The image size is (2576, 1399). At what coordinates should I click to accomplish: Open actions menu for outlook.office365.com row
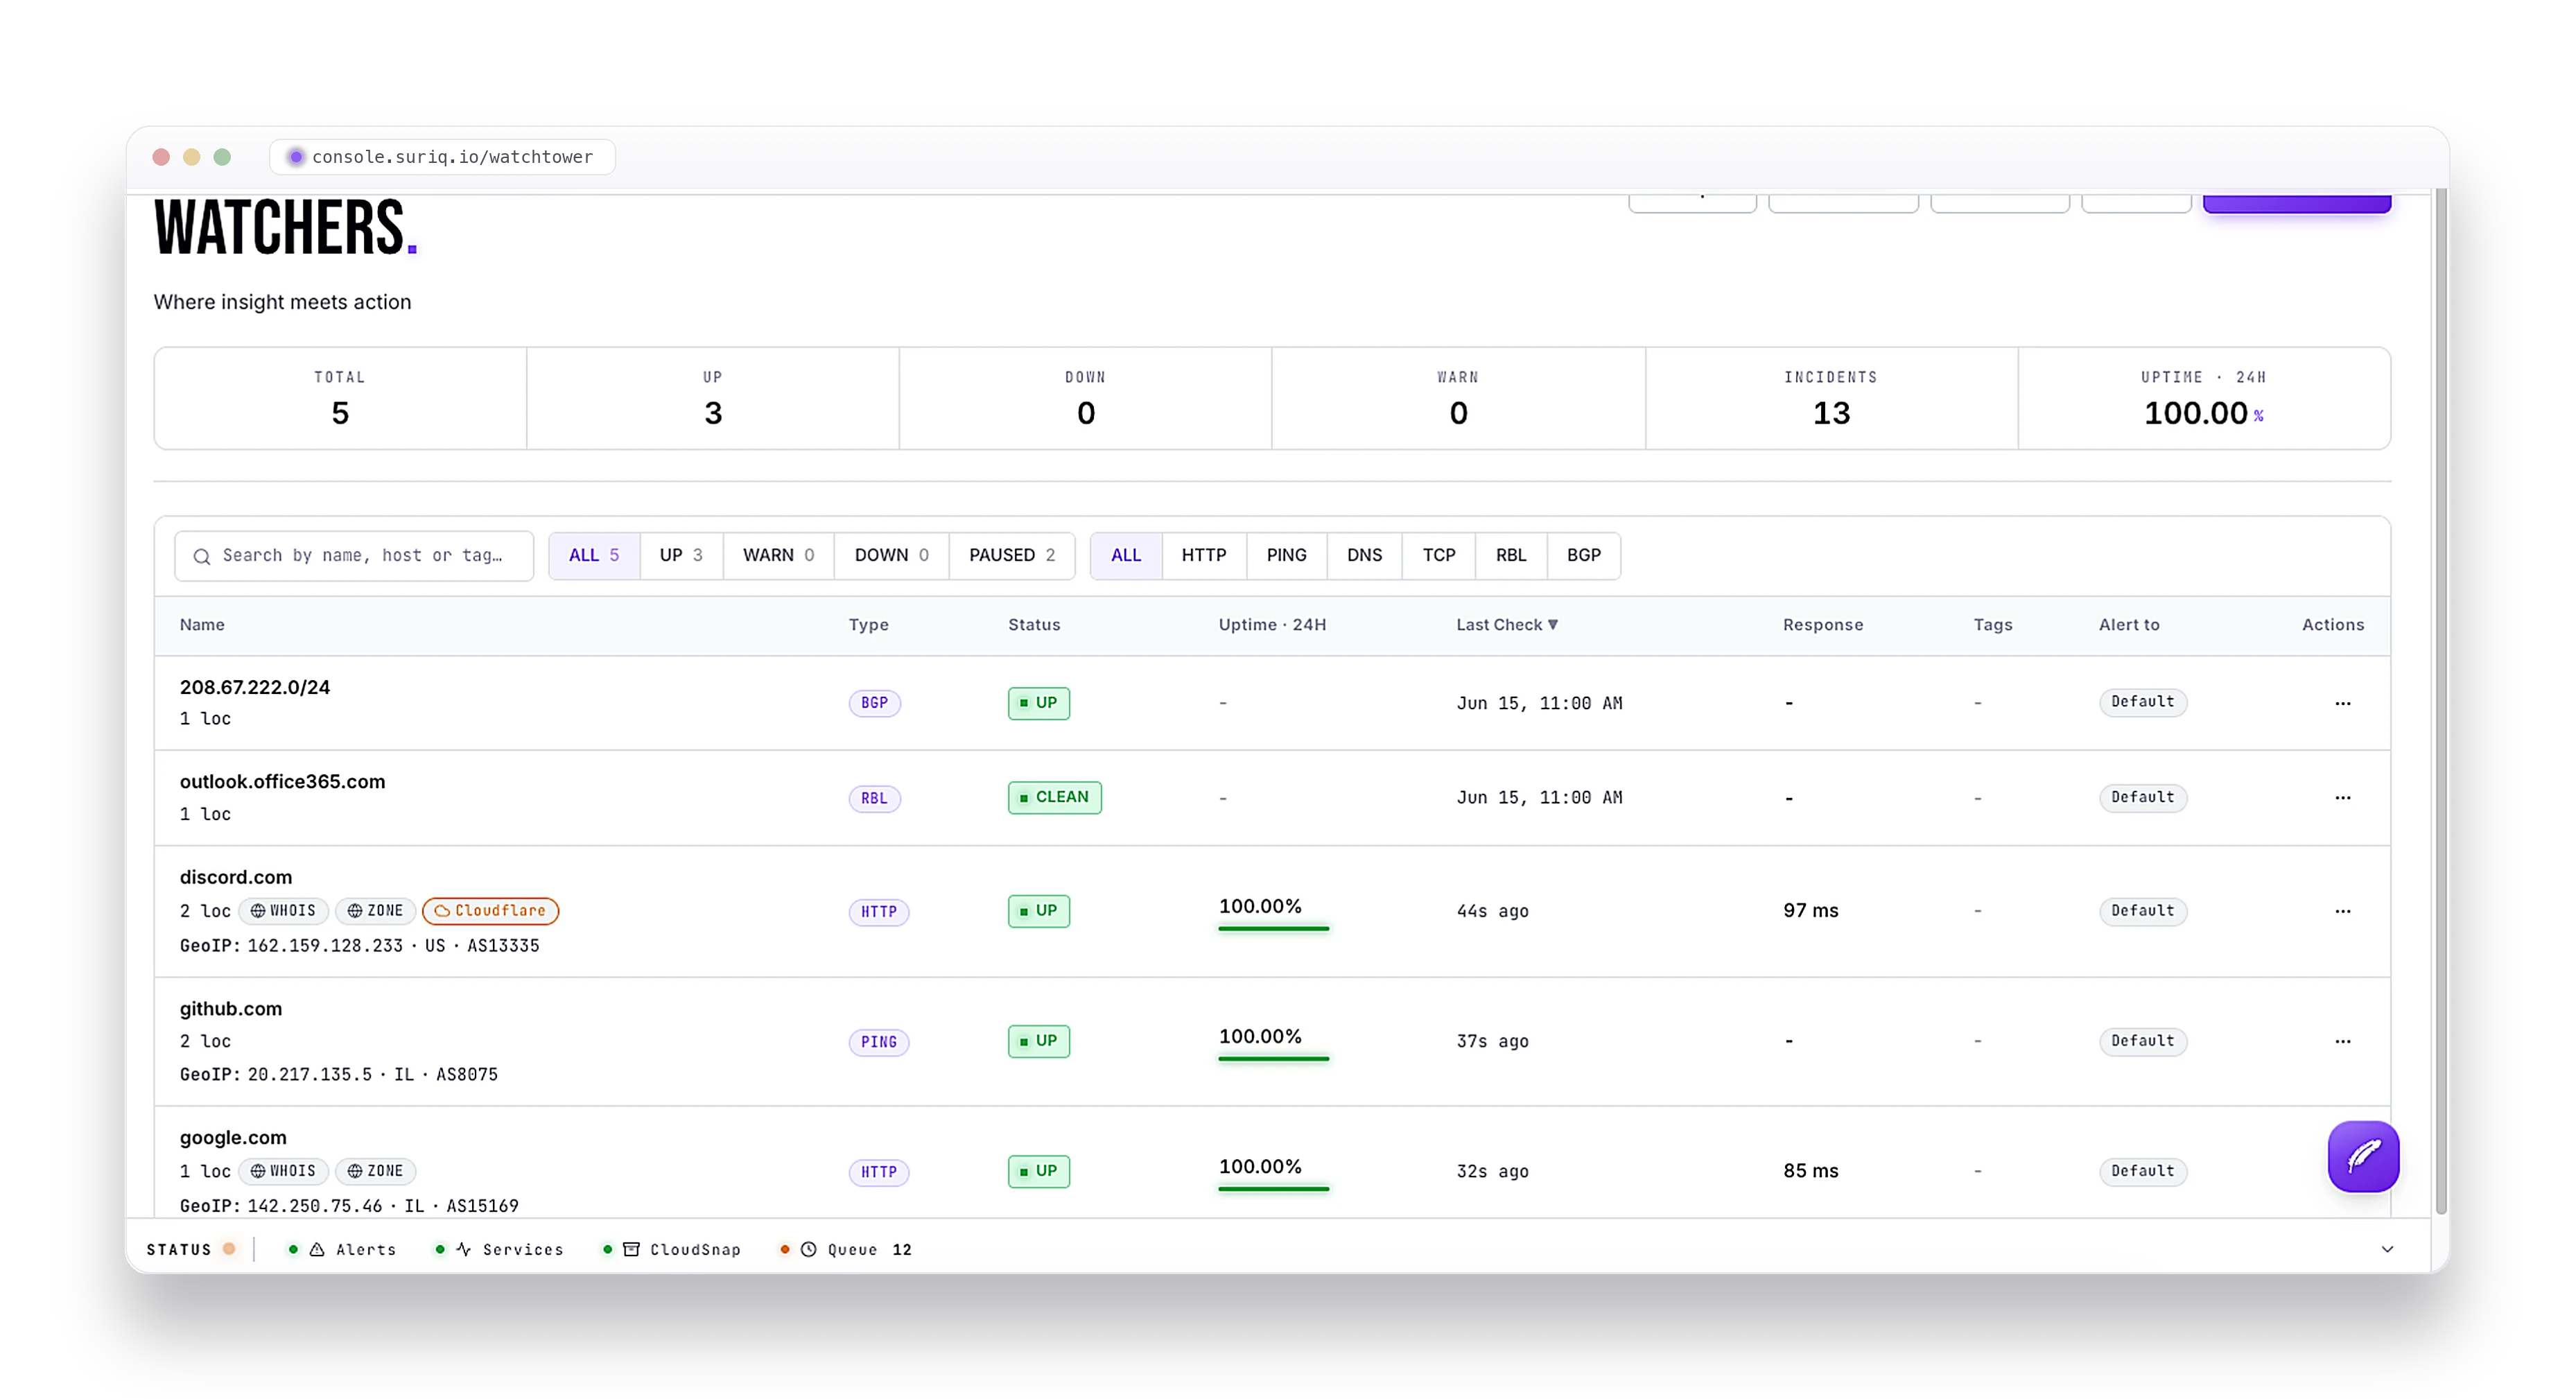2342,798
